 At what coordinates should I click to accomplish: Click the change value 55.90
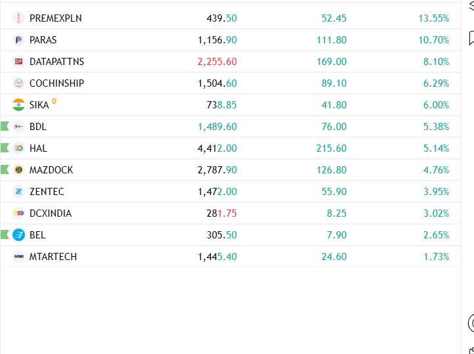pos(334,192)
